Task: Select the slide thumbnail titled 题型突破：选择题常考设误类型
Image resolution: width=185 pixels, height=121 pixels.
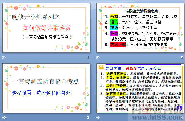Action: click(x=140, y=88)
